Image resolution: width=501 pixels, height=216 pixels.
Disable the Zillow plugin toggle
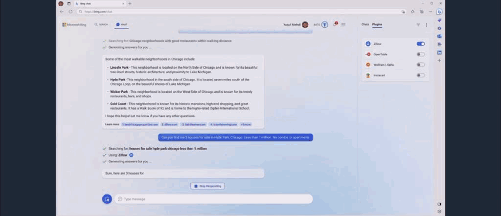pyautogui.click(x=420, y=44)
